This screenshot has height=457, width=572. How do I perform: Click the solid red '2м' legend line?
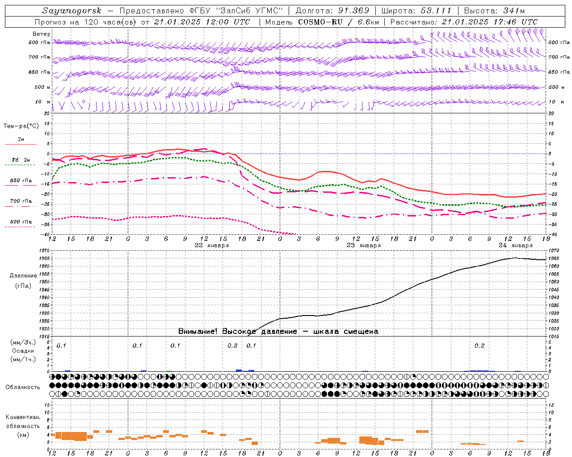(21, 144)
